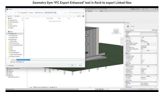Sort by the Type column header
Screen dimensions: 164x92
[x=59, y=18]
